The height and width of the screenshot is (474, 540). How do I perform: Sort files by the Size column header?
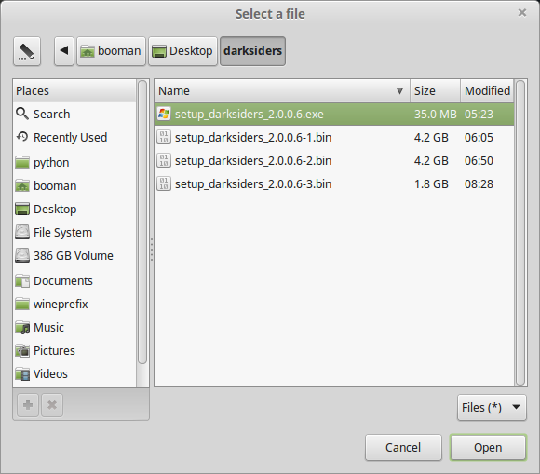pyautogui.click(x=436, y=90)
